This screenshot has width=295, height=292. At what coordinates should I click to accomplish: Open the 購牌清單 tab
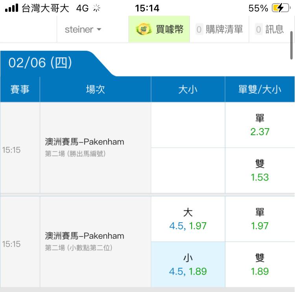(219, 30)
